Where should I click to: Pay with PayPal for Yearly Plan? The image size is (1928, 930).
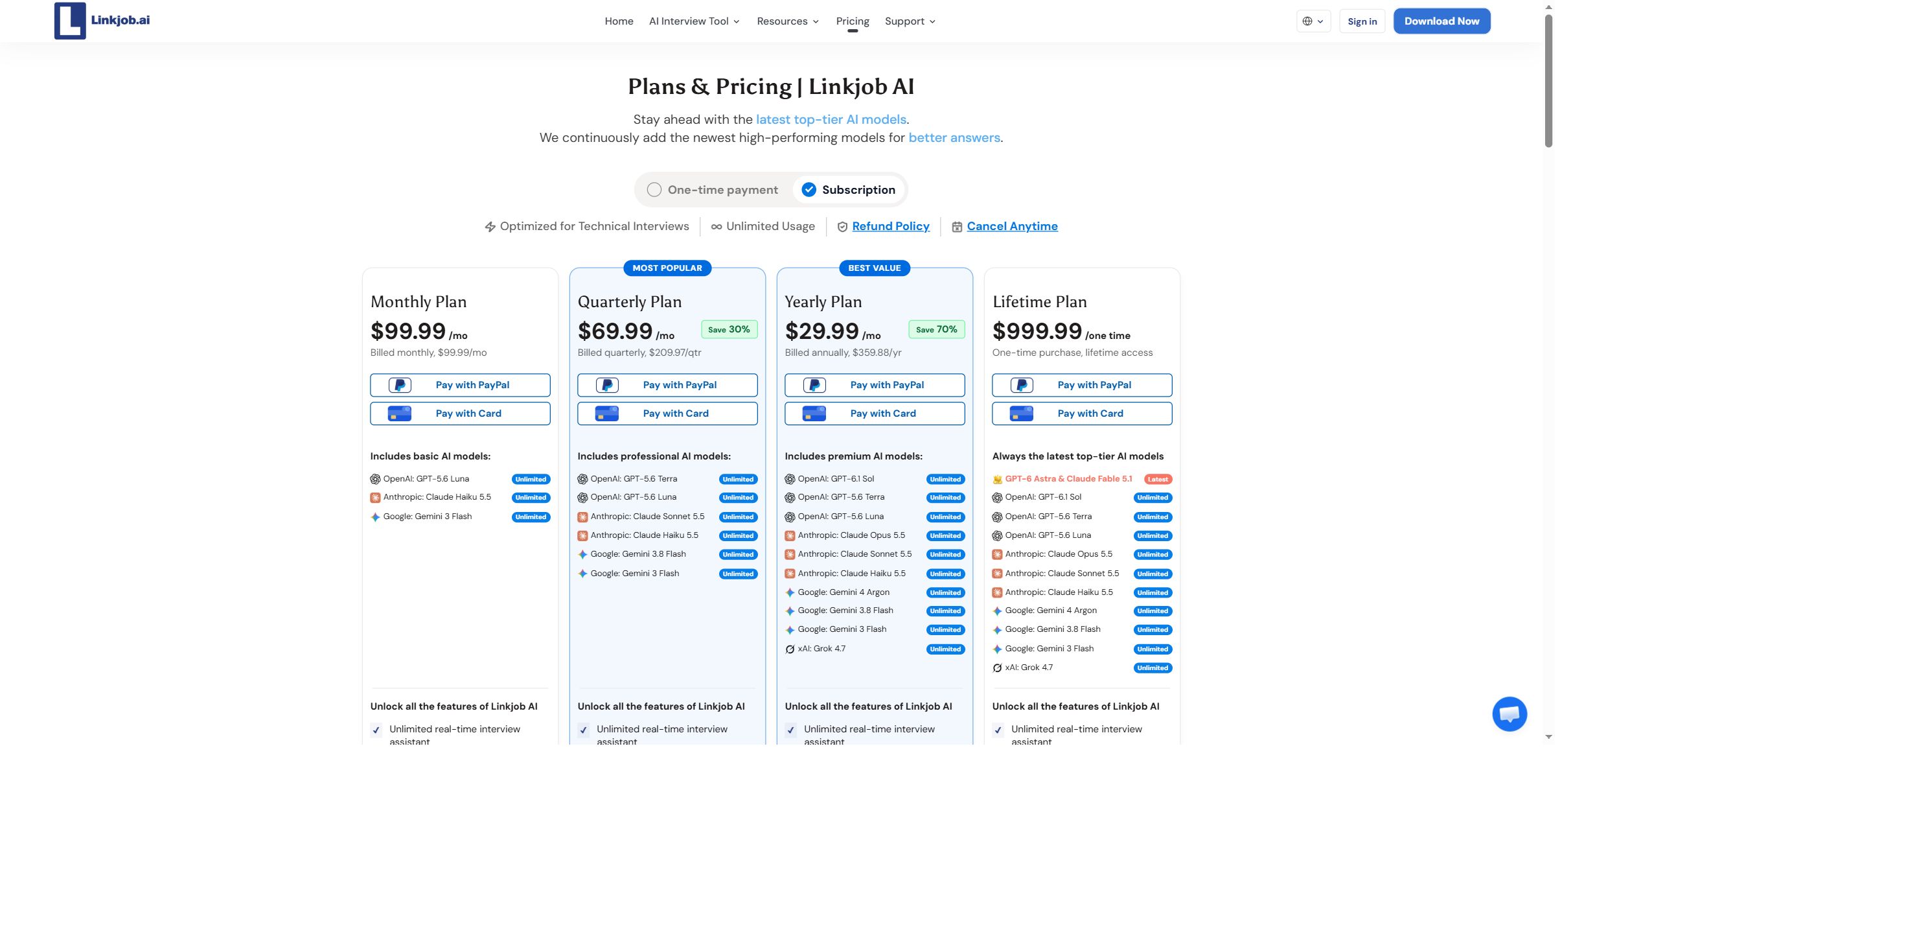874,385
